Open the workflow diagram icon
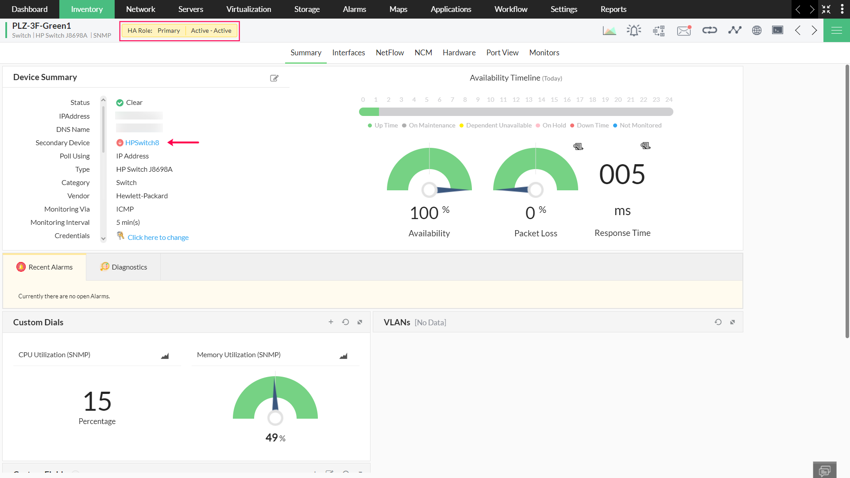 [x=659, y=31]
